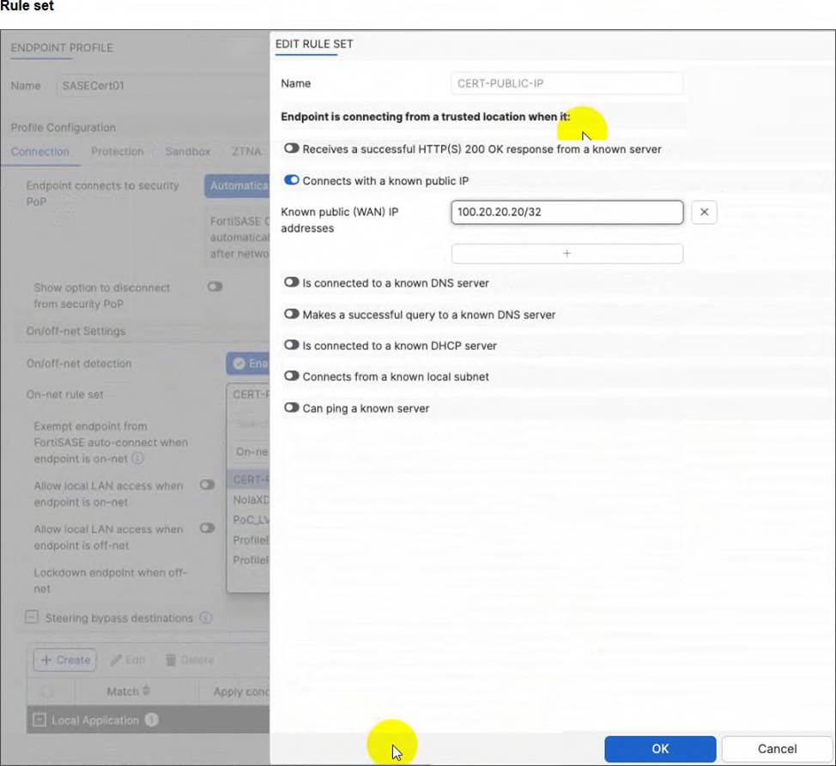Confirm rule set with OK button
The width and height of the screenshot is (836, 766).
point(660,749)
